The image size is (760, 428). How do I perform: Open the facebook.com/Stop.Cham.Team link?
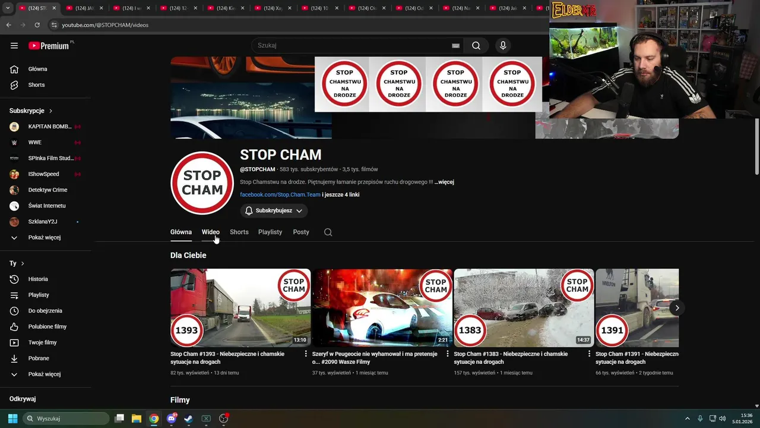(280, 195)
